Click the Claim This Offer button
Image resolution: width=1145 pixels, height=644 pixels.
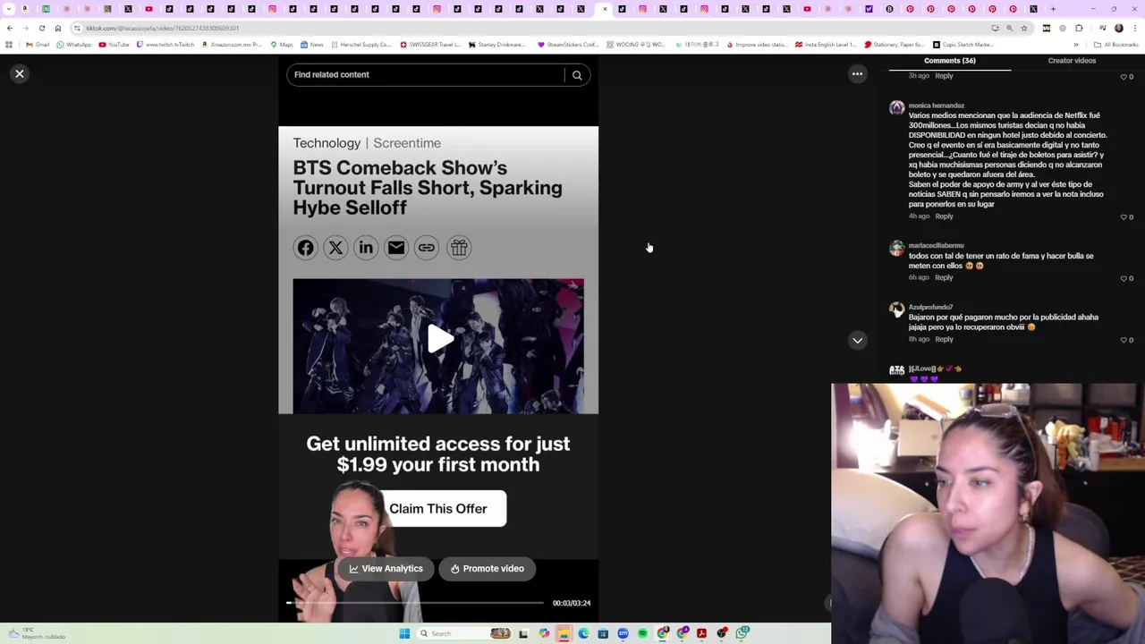click(438, 509)
